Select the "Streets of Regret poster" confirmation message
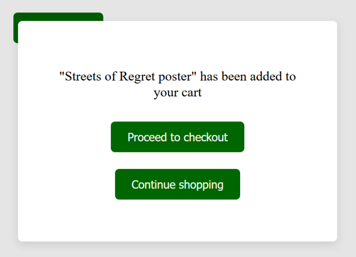The width and height of the screenshot is (356, 257). (178, 84)
